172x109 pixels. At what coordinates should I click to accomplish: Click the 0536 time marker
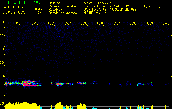pos(100,23)
